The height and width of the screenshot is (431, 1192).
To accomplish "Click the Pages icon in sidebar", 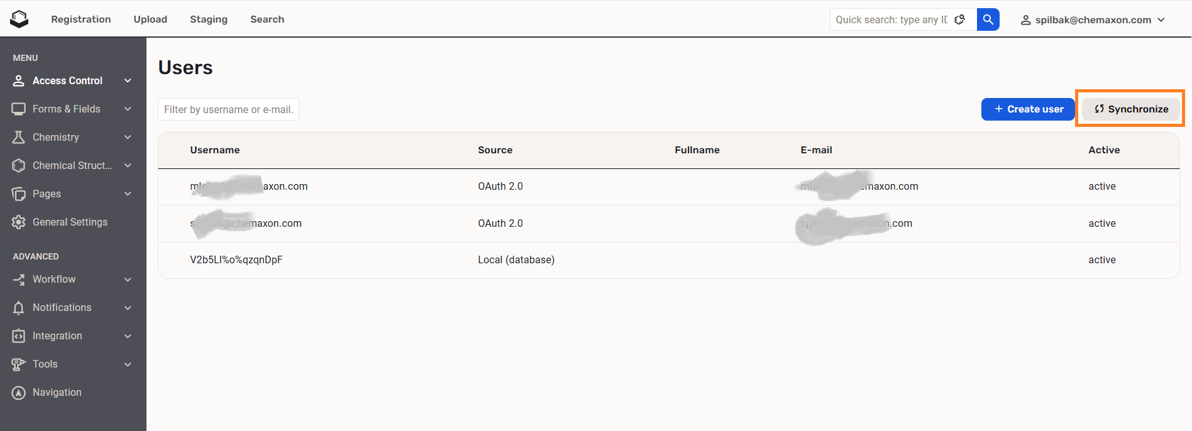I will click(19, 194).
